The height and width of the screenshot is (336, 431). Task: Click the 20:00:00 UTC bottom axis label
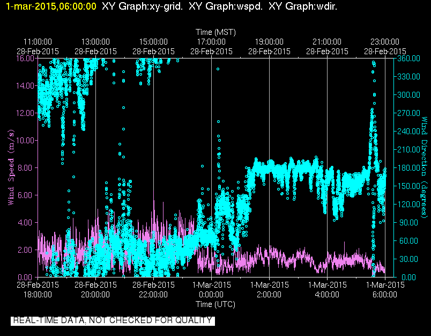tap(95, 295)
